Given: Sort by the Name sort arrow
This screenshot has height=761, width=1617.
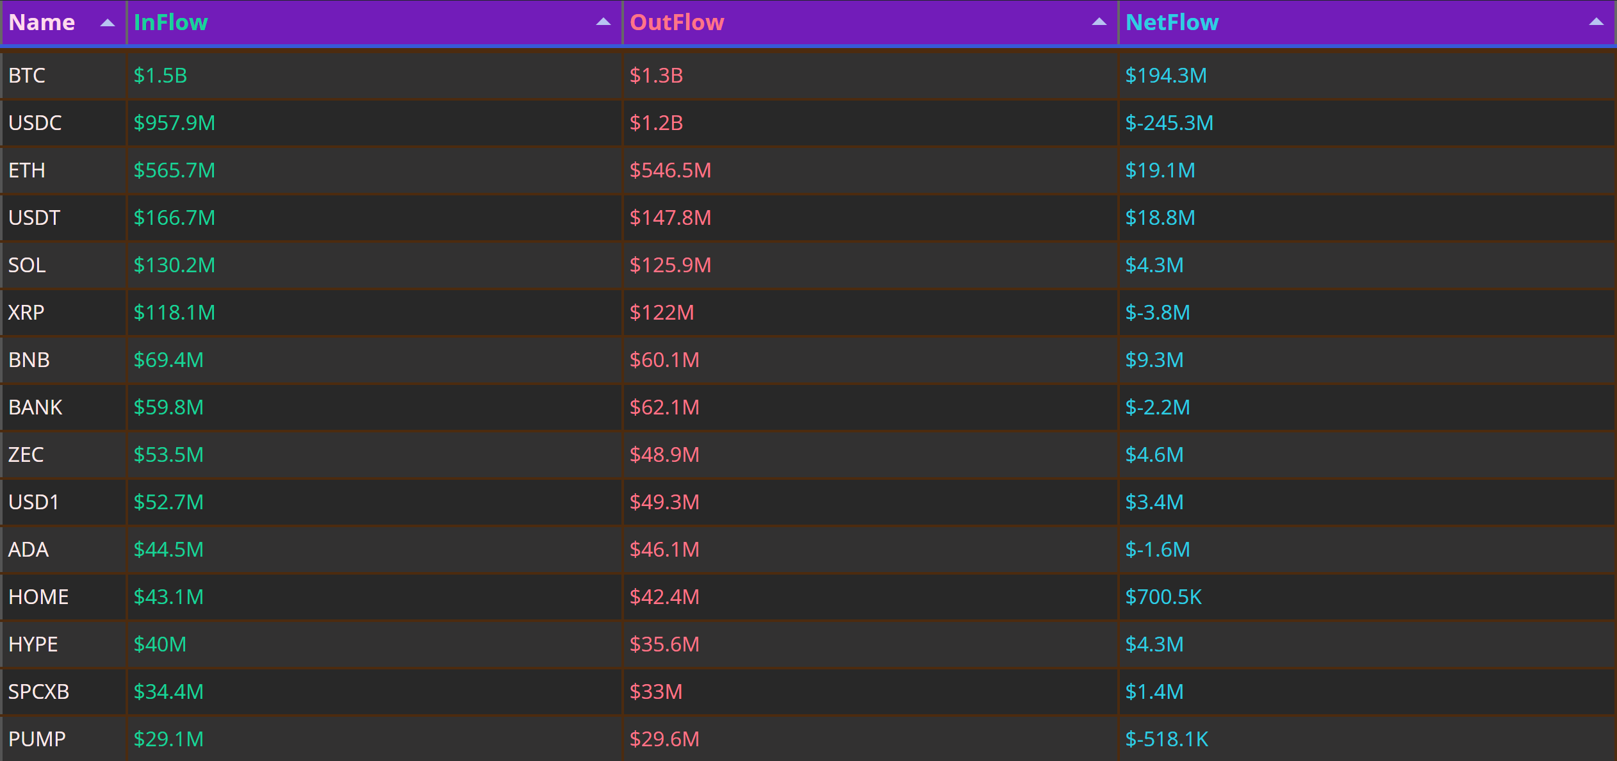Looking at the screenshot, I should [108, 22].
